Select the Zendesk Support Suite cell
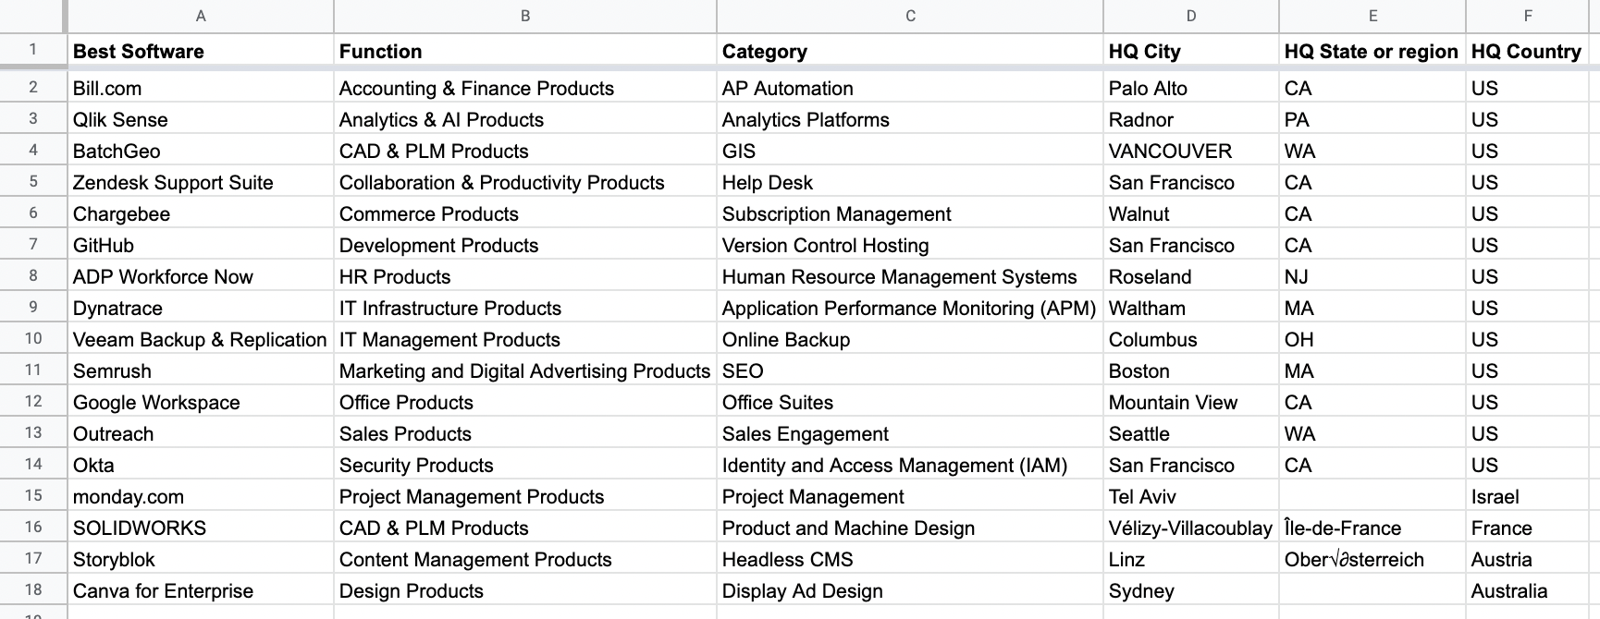Image resolution: width=1600 pixels, height=619 pixels. pyautogui.click(x=201, y=182)
